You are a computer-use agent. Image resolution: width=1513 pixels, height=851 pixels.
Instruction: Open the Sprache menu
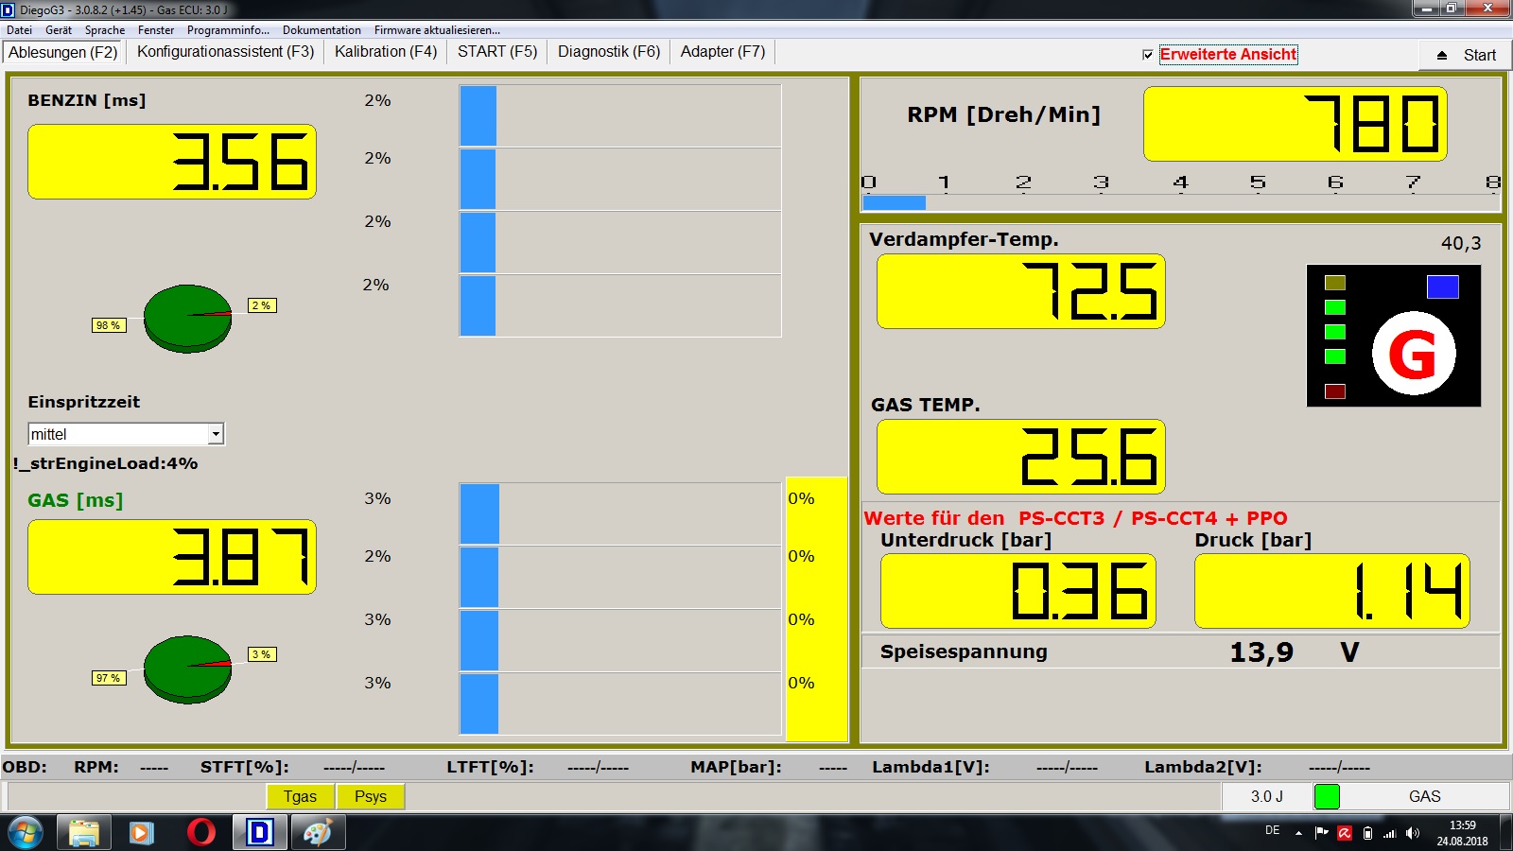(105, 30)
